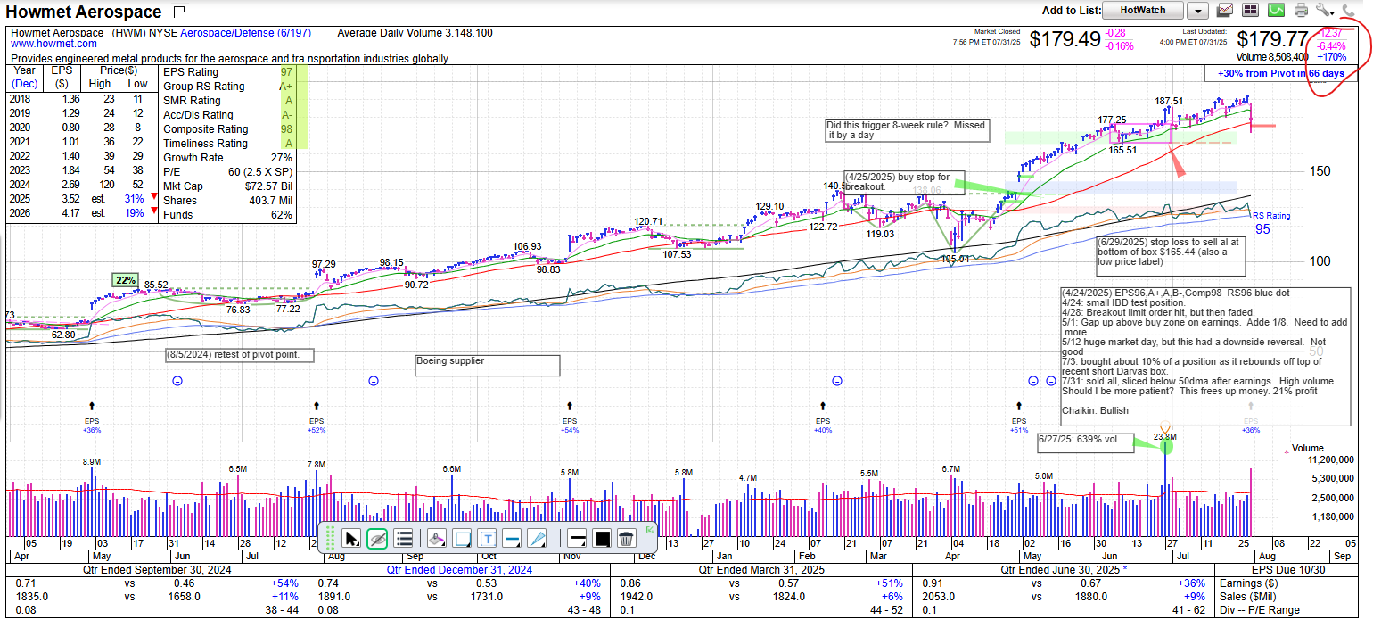Click the Composite Rating value 98
1373x620 pixels.
(x=286, y=128)
